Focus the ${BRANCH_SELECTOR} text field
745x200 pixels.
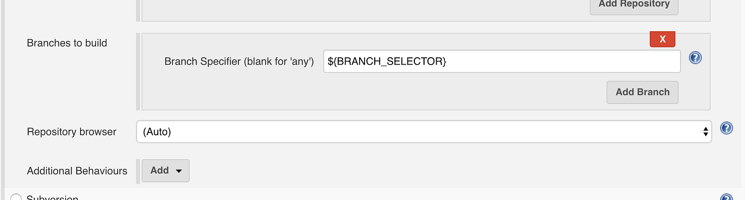pyautogui.click(x=501, y=61)
